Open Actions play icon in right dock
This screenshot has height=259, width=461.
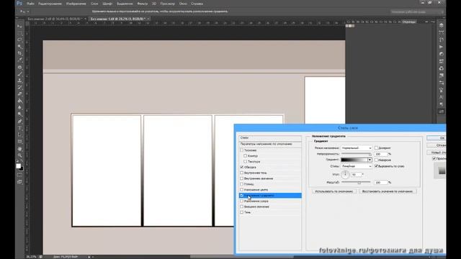tap(441, 47)
